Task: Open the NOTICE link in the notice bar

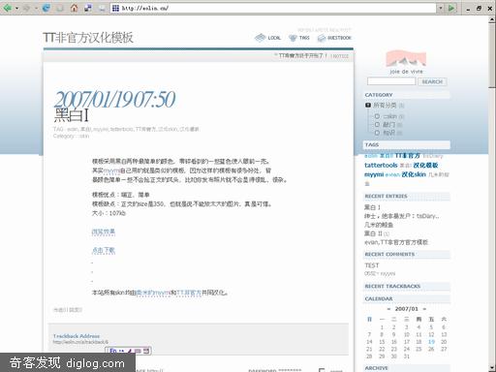Action: (340, 56)
